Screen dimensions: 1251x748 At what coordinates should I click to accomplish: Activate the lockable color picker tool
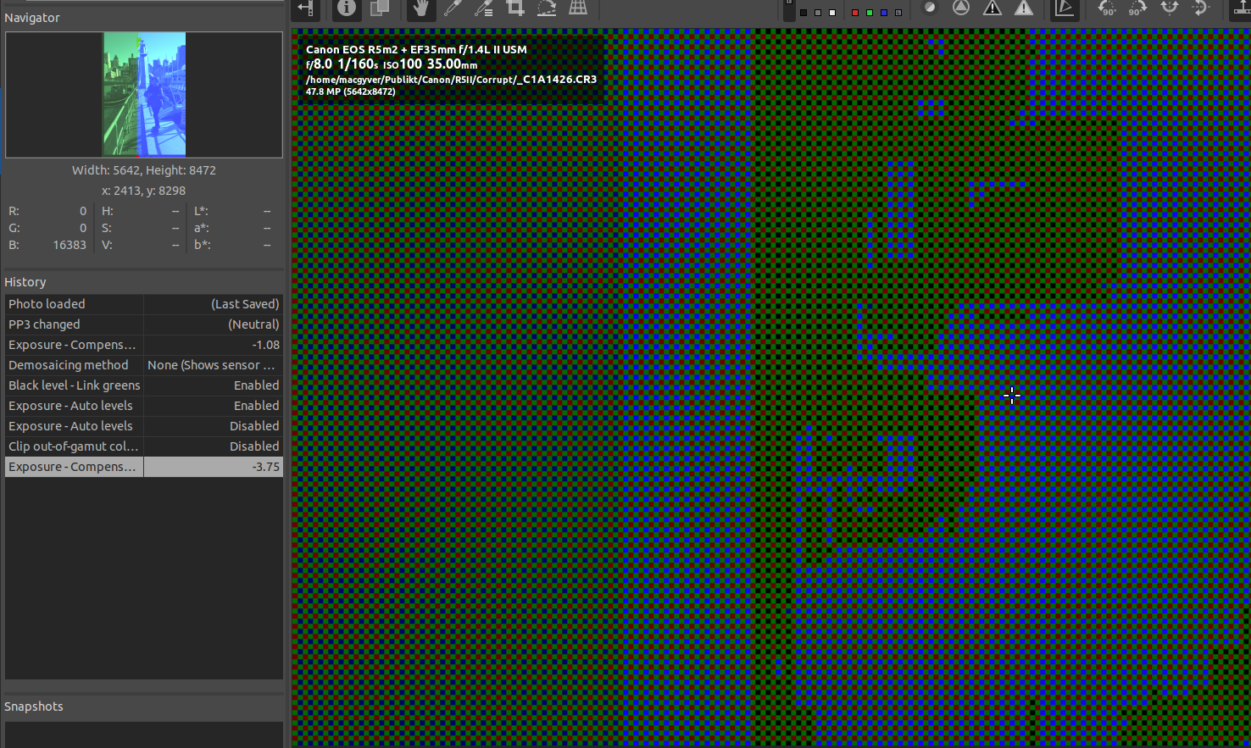click(x=484, y=10)
